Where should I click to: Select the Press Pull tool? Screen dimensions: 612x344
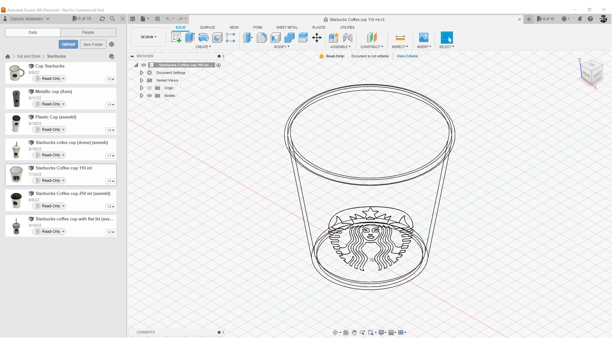248,38
